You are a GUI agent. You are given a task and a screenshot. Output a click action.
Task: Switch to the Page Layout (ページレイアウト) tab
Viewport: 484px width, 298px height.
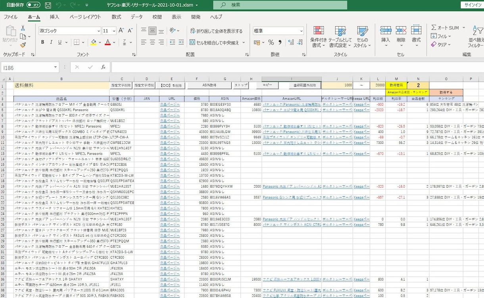(x=85, y=17)
